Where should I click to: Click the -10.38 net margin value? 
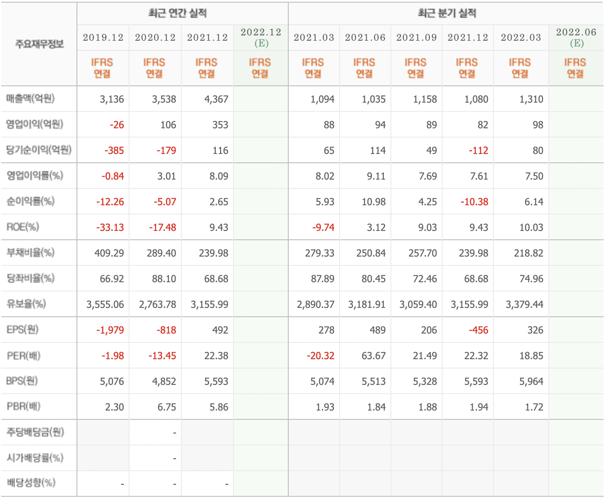474,202
